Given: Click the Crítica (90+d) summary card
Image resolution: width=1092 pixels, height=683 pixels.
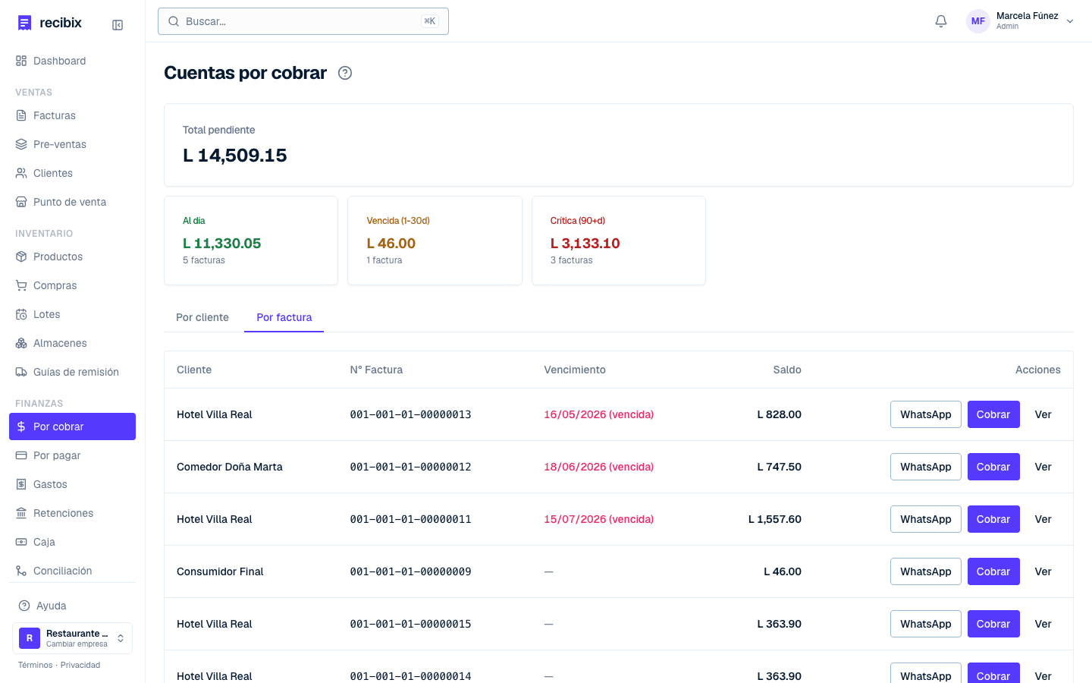Looking at the screenshot, I should (x=619, y=241).
